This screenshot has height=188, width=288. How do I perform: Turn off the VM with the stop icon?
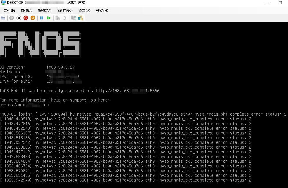(19, 18)
